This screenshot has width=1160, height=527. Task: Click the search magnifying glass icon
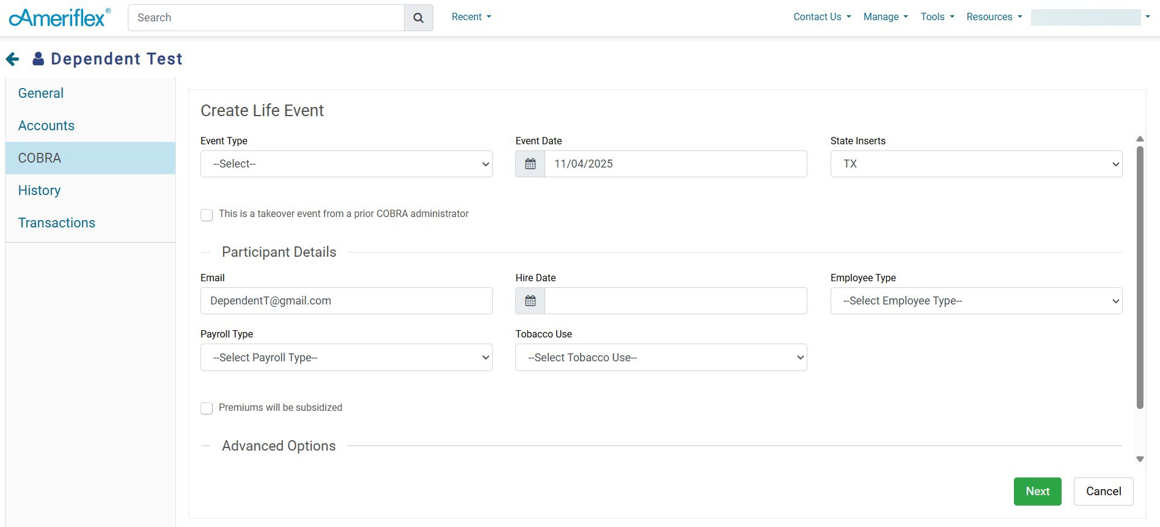click(x=418, y=18)
